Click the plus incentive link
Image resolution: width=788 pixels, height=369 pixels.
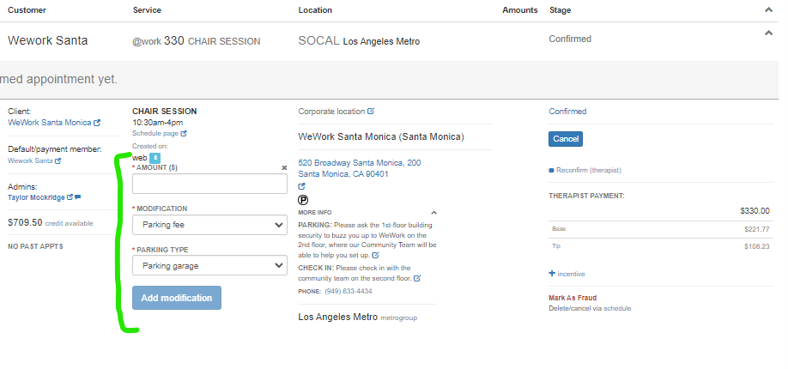[567, 274]
